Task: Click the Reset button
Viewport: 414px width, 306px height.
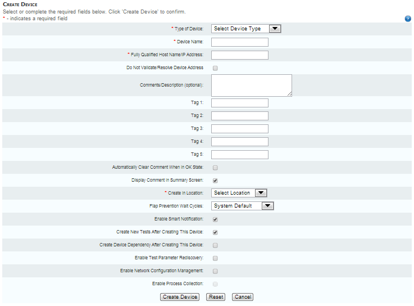Action: (216, 297)
